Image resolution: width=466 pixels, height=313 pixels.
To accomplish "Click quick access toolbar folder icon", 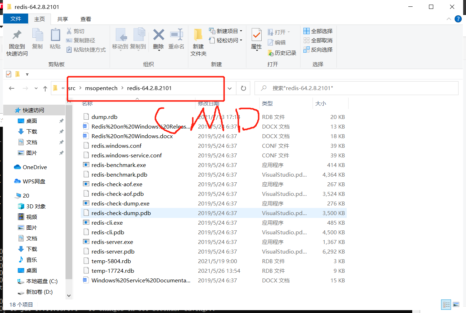I will point(17,74).
